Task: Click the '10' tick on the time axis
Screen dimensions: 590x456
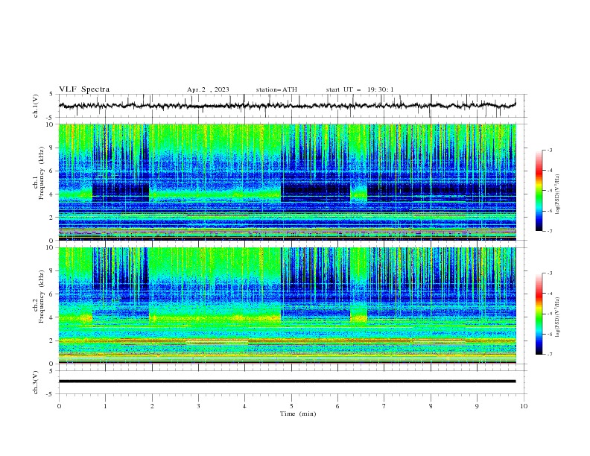Action: pyautogui.click(x=524, y=406)
